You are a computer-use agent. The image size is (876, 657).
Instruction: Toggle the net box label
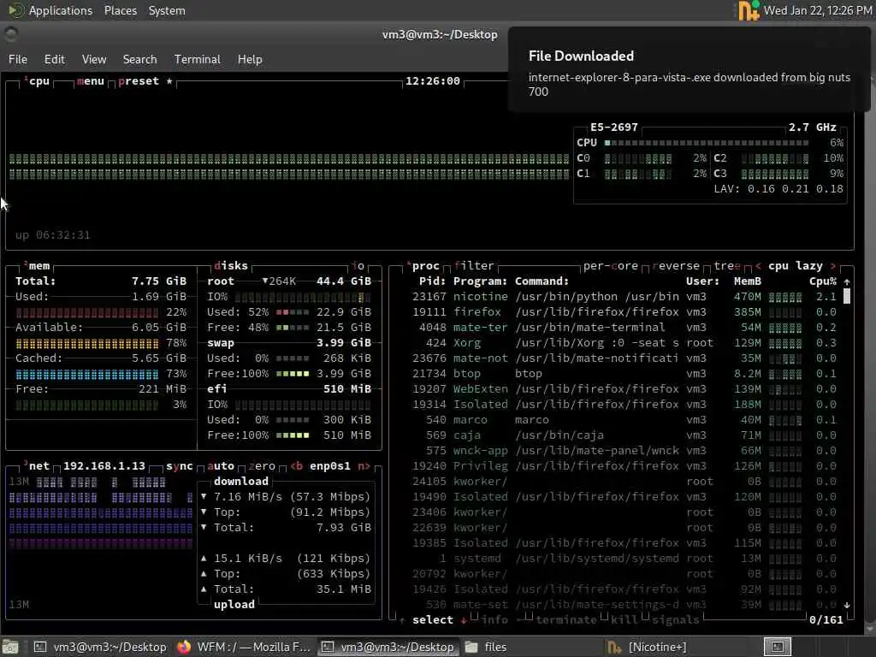tap(38, 466)
